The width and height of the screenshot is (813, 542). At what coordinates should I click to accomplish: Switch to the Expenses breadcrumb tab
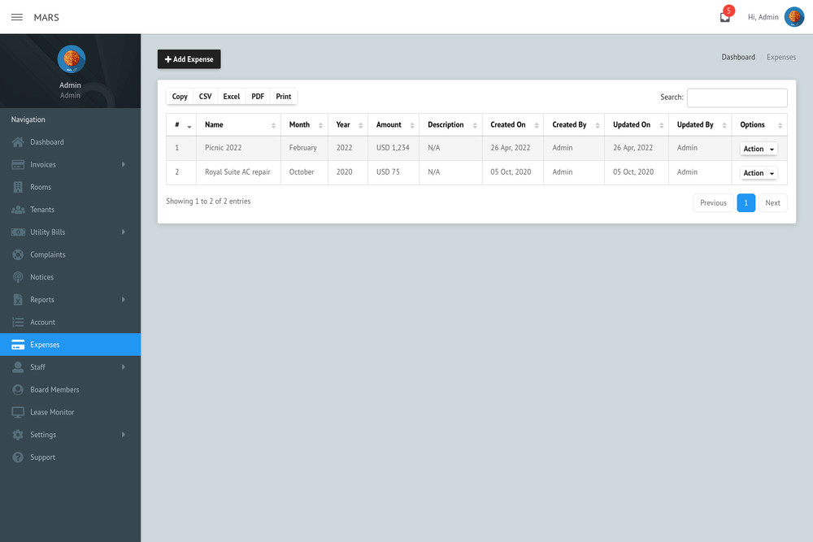780,57
